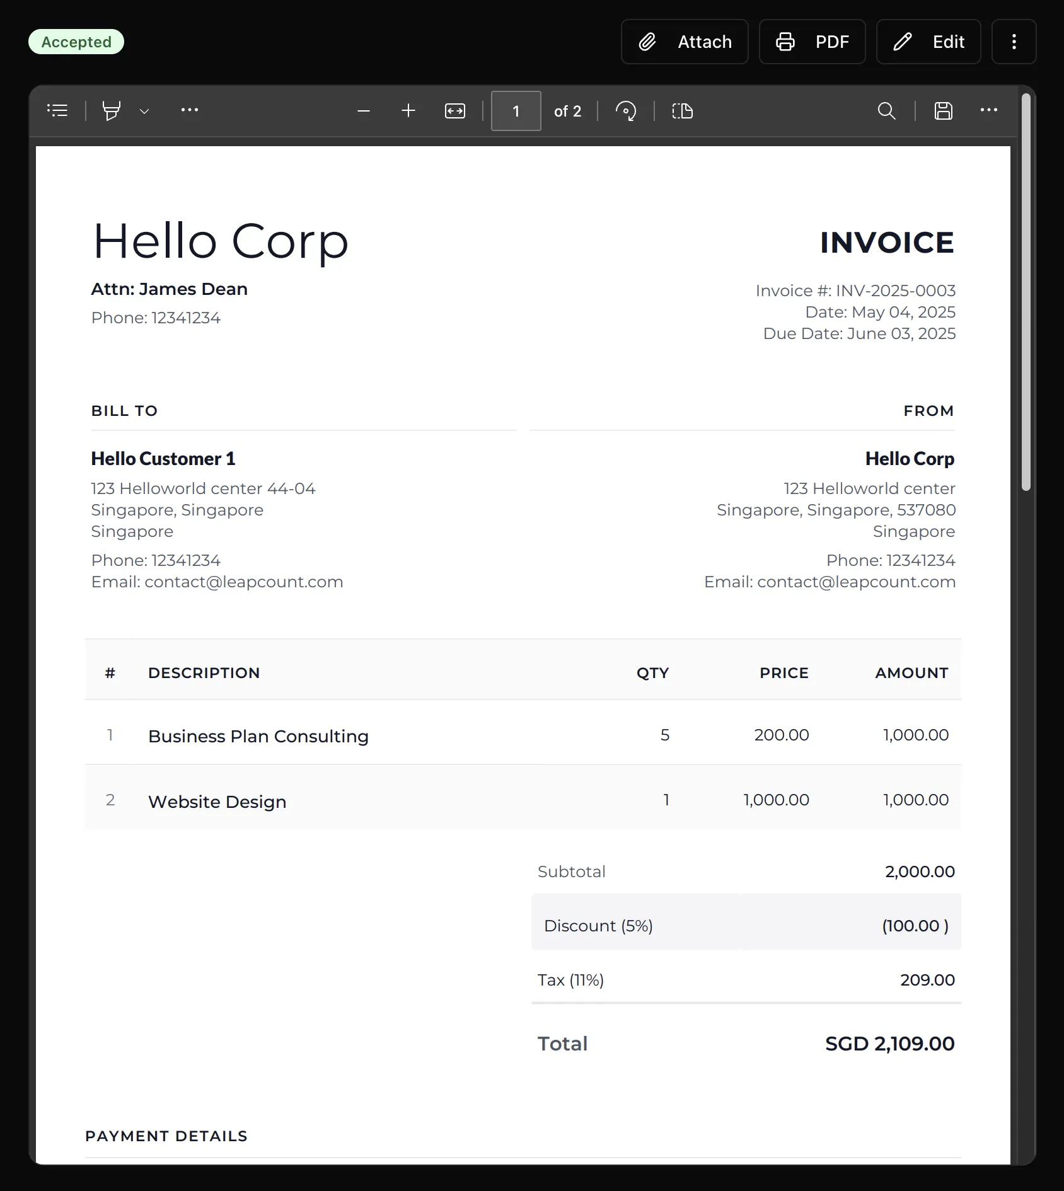Export the invoice using PDF button

[x=812, y=42]
